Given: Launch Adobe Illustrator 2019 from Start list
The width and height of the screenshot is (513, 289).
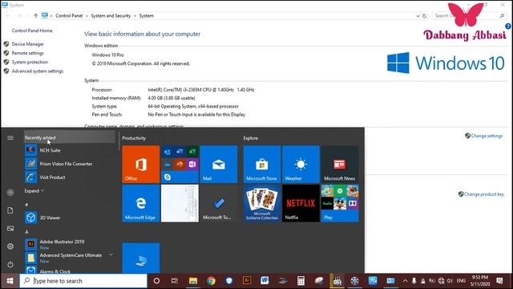Looking at the screenshot, I should 70,244.
